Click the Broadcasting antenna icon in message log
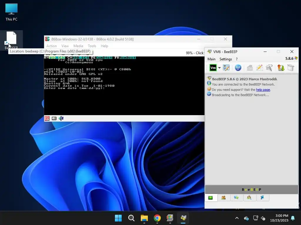The height and width of the screenshot is (225, 301). point(209,94)
